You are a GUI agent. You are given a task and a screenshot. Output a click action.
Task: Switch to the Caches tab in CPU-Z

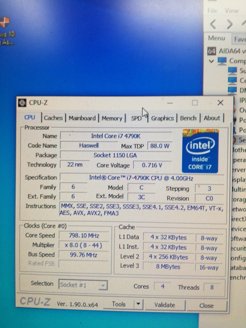[x=54, y=118]
